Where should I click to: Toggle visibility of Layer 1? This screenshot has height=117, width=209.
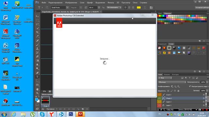coord(159,105)
